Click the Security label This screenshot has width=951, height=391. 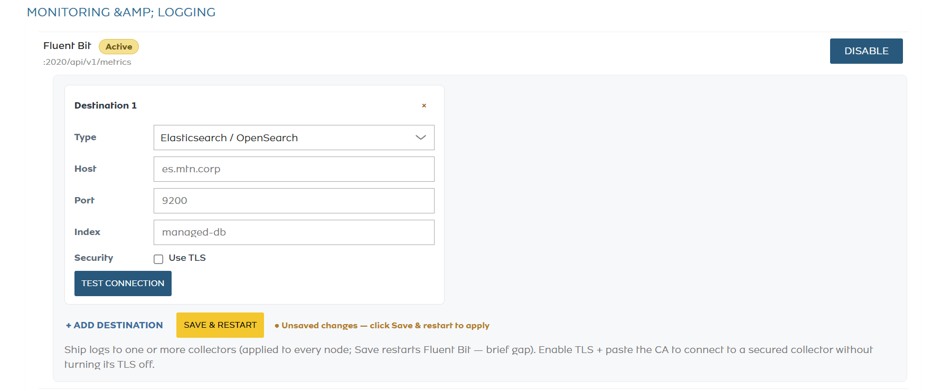(x=94, y=258)
